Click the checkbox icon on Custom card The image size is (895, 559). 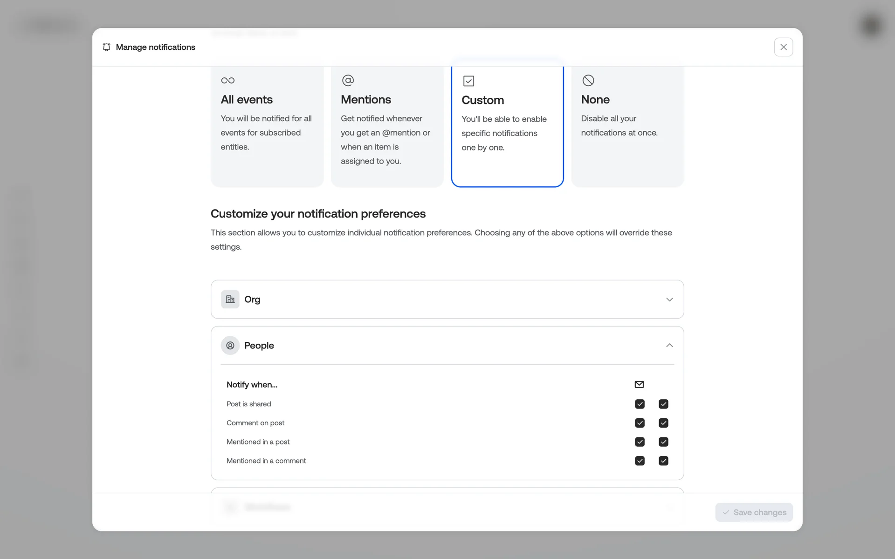pyautogui.click(x=468, y=81)
